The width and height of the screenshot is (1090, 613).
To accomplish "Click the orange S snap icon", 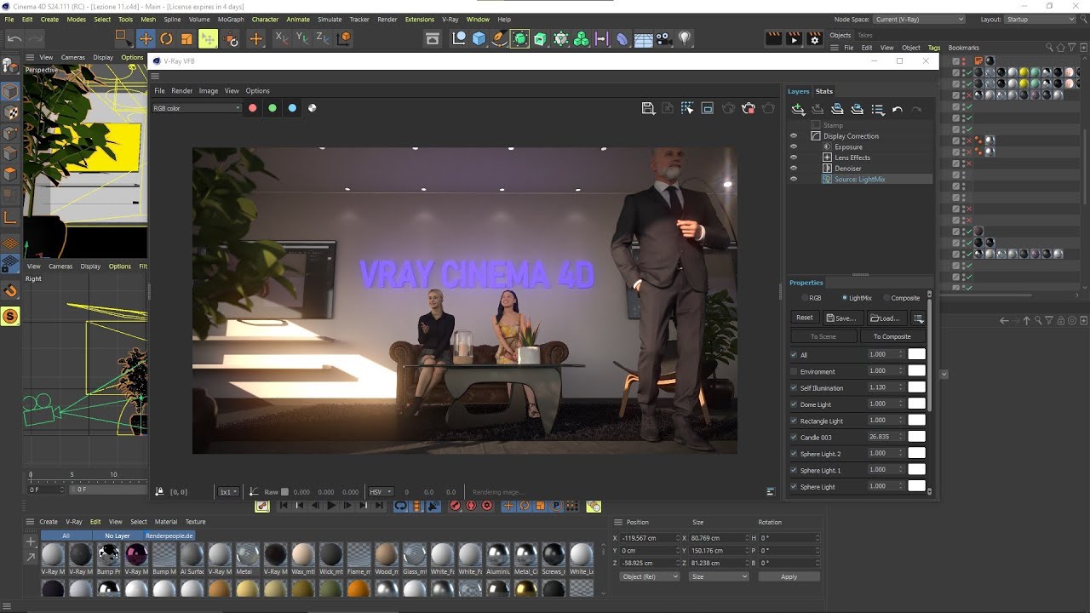I will click(11, 316).
